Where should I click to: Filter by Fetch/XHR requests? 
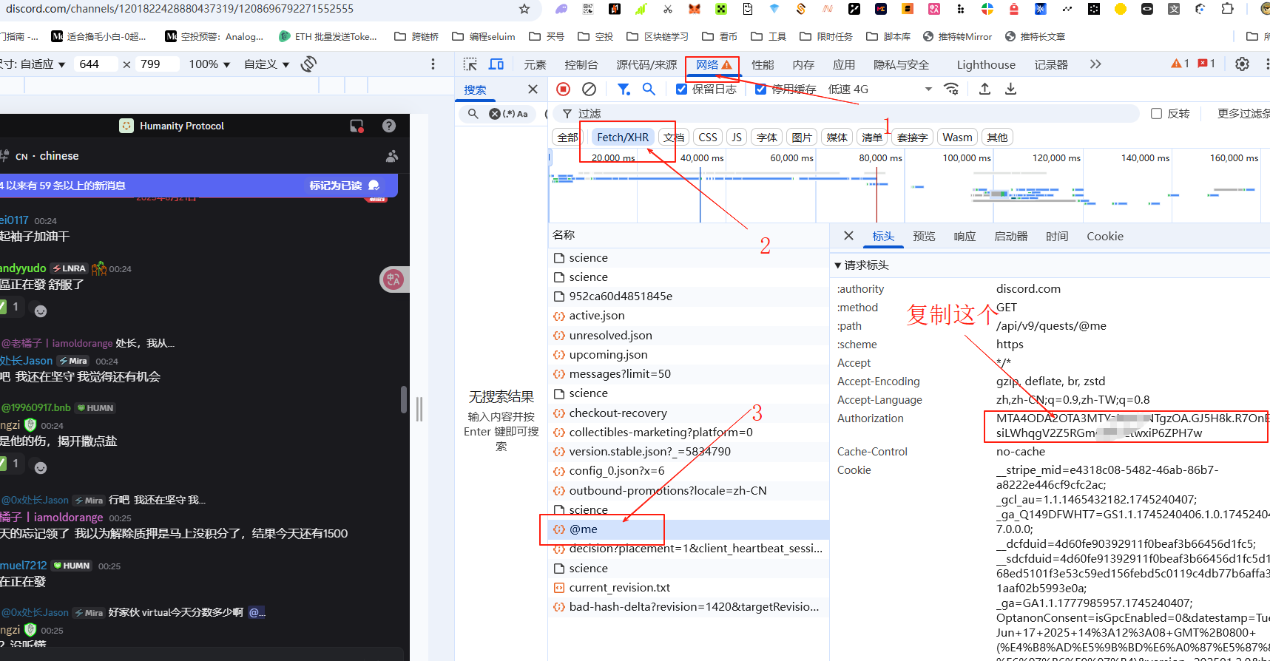pyautogui.click(x=623, y=138)
